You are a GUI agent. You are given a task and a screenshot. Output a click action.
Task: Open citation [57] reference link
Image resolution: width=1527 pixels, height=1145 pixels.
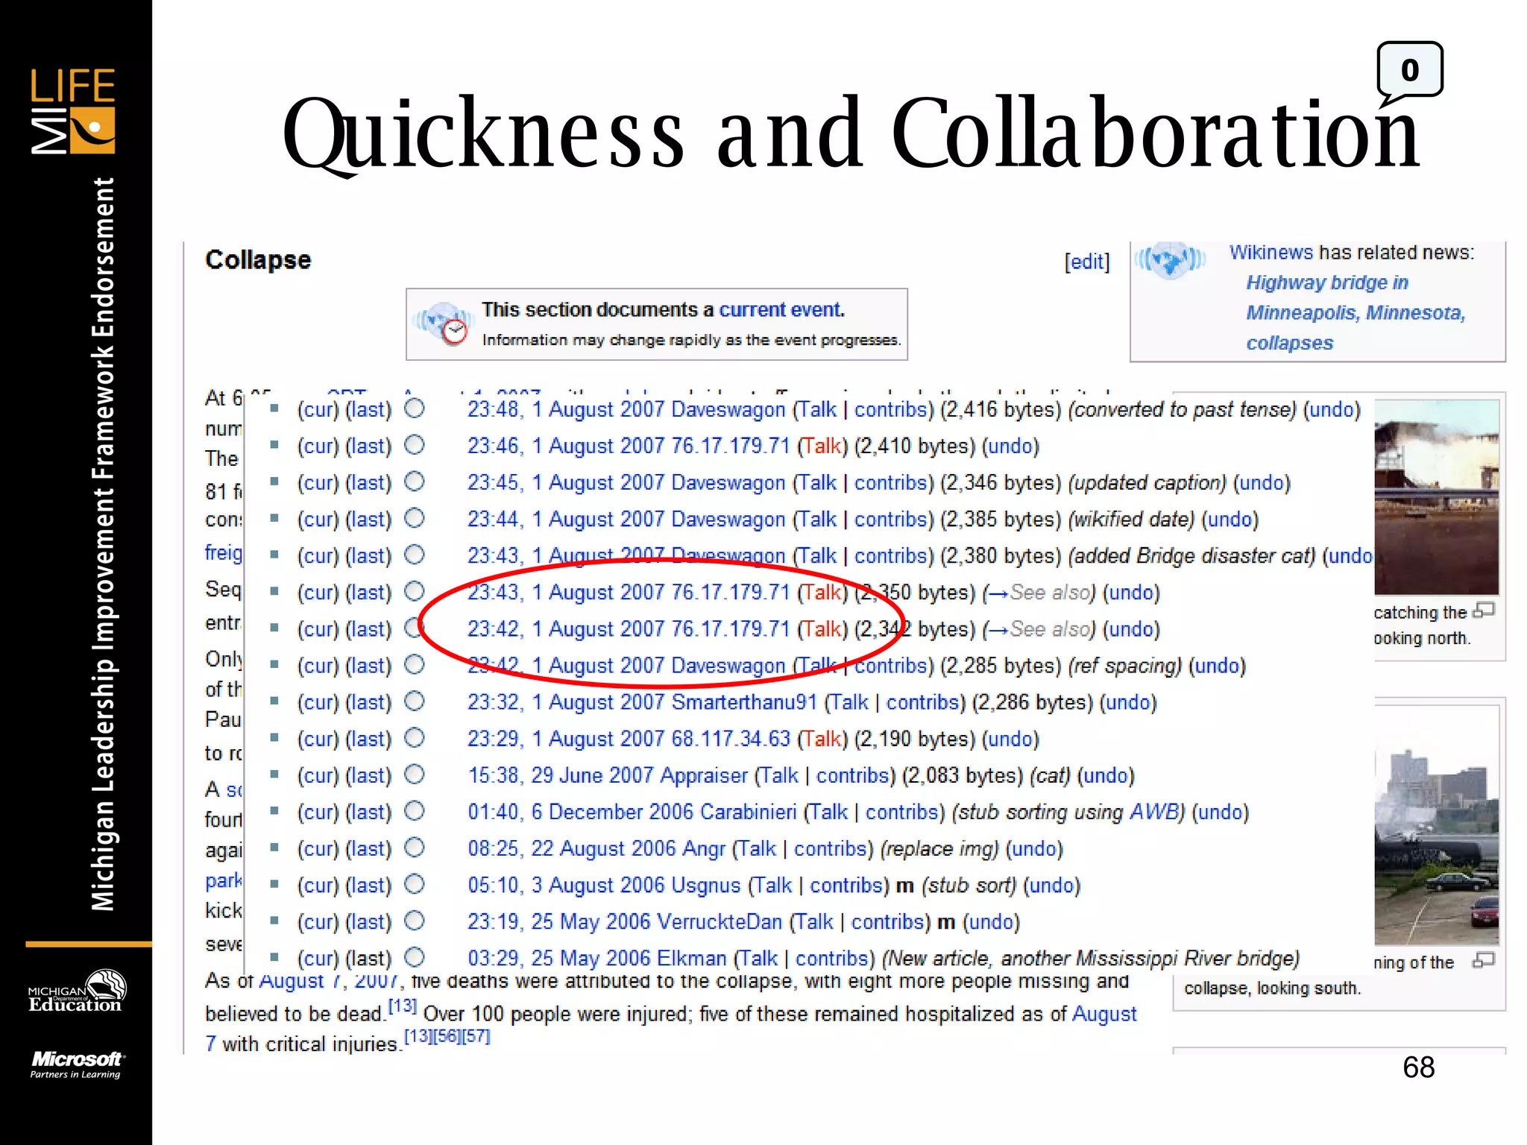point(476,1035)
